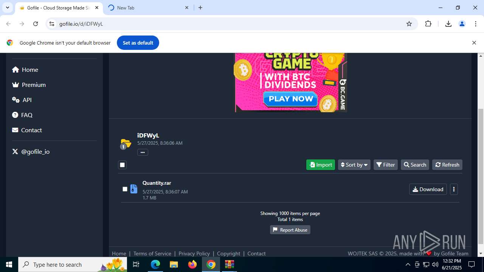Open footer Privacy Policy link
This screenshot has height=272, width=484.
point(194,253)
